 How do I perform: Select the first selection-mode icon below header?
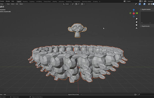coord(1,7)
